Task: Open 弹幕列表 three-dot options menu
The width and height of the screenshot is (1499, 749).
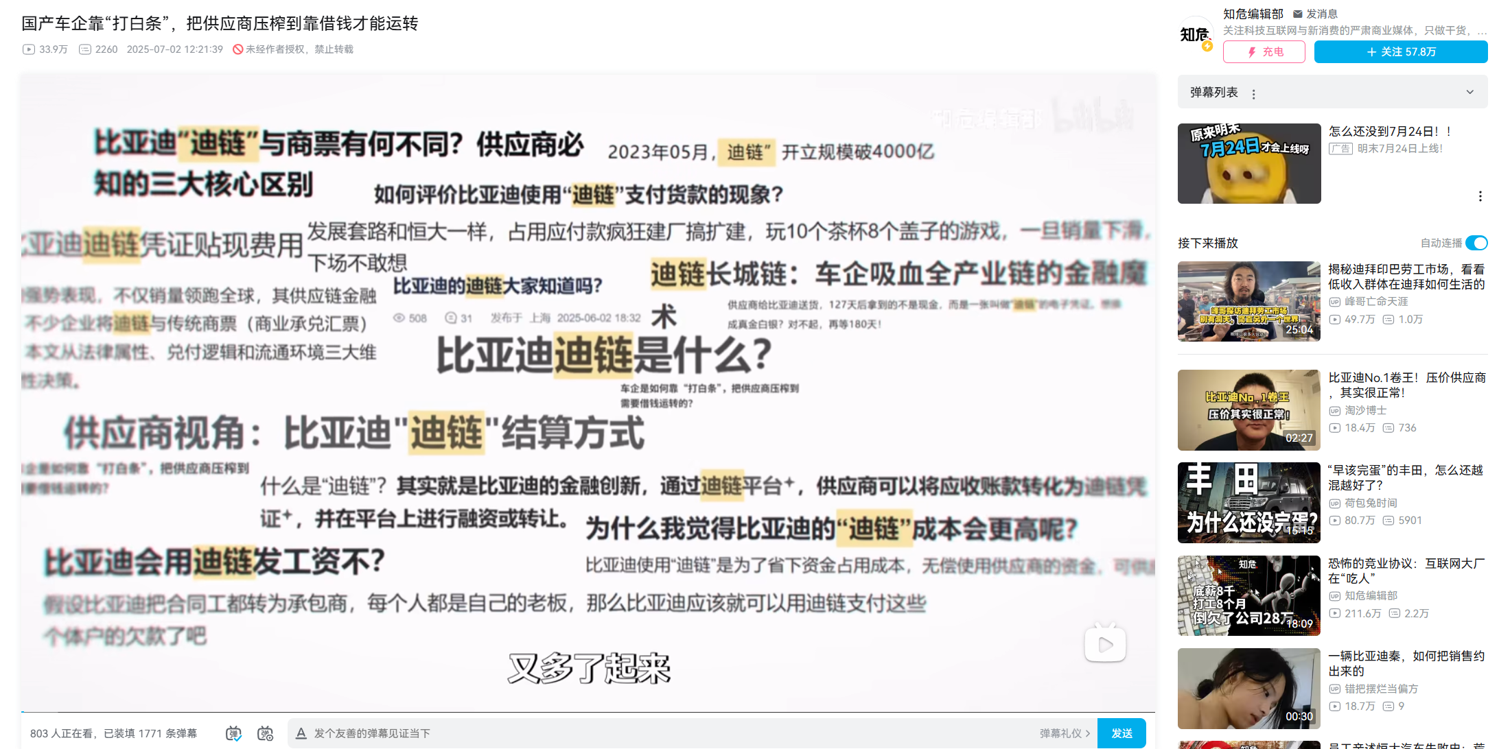Action: [x=1254, y=94]
